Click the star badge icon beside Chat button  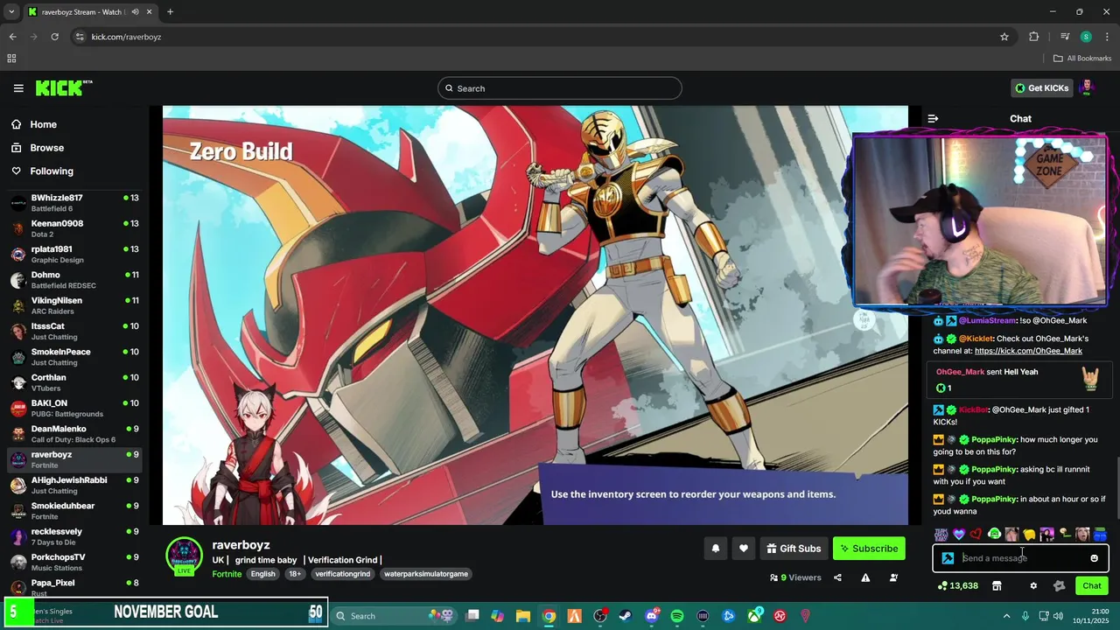1060,586
